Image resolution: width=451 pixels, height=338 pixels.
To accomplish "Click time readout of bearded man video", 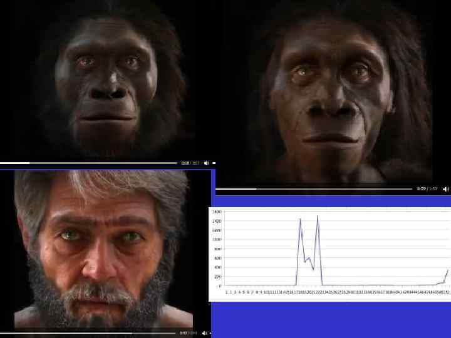I will tap(189, 333).
